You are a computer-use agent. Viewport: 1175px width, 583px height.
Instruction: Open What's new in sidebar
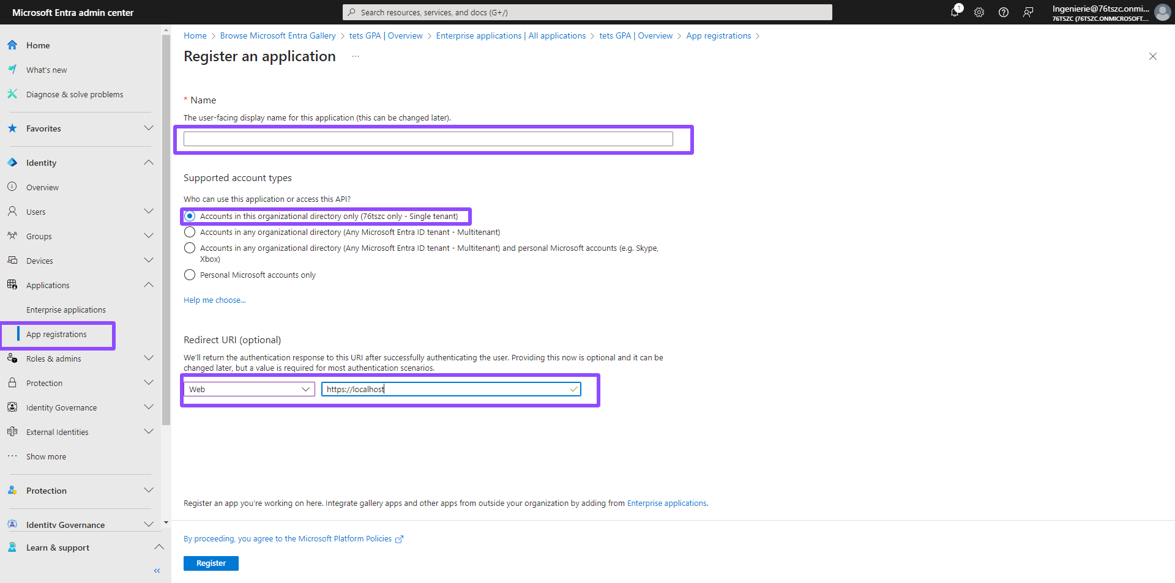[47, 70]
